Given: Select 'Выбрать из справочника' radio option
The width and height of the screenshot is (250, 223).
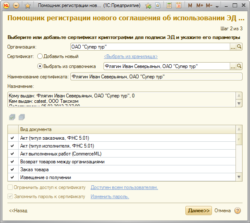Looking at the screenshot, I should tap(40, 66).
